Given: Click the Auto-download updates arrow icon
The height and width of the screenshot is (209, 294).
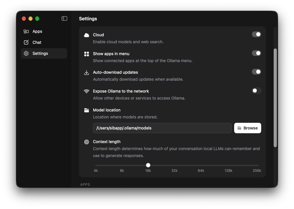Looking at the screenshot, I should click(x=87, y=73).
